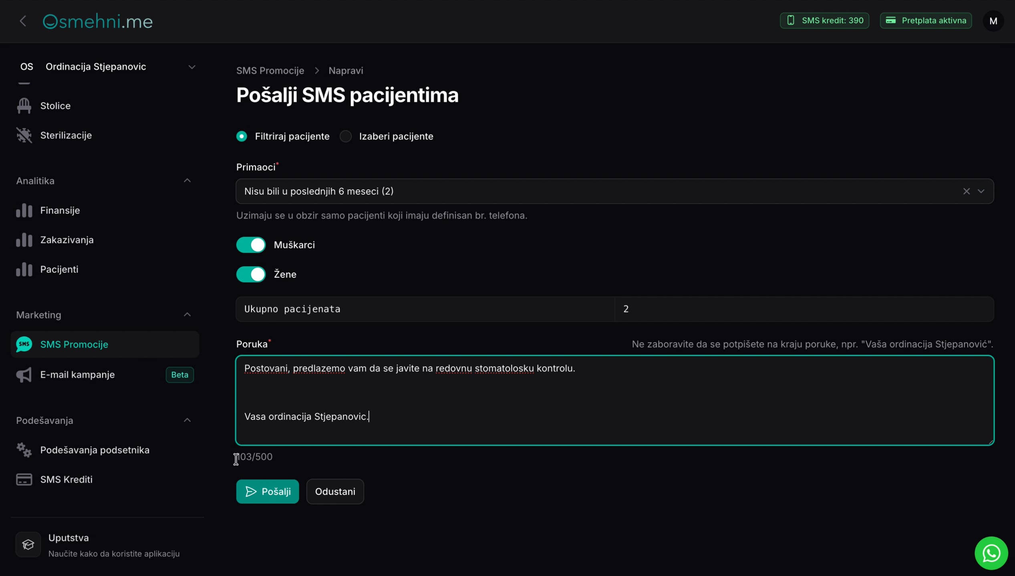The height and width of the screenshot is (576, 1015).
Task: Click the textarea resize handle corner
Action: (x=990, y=441)
